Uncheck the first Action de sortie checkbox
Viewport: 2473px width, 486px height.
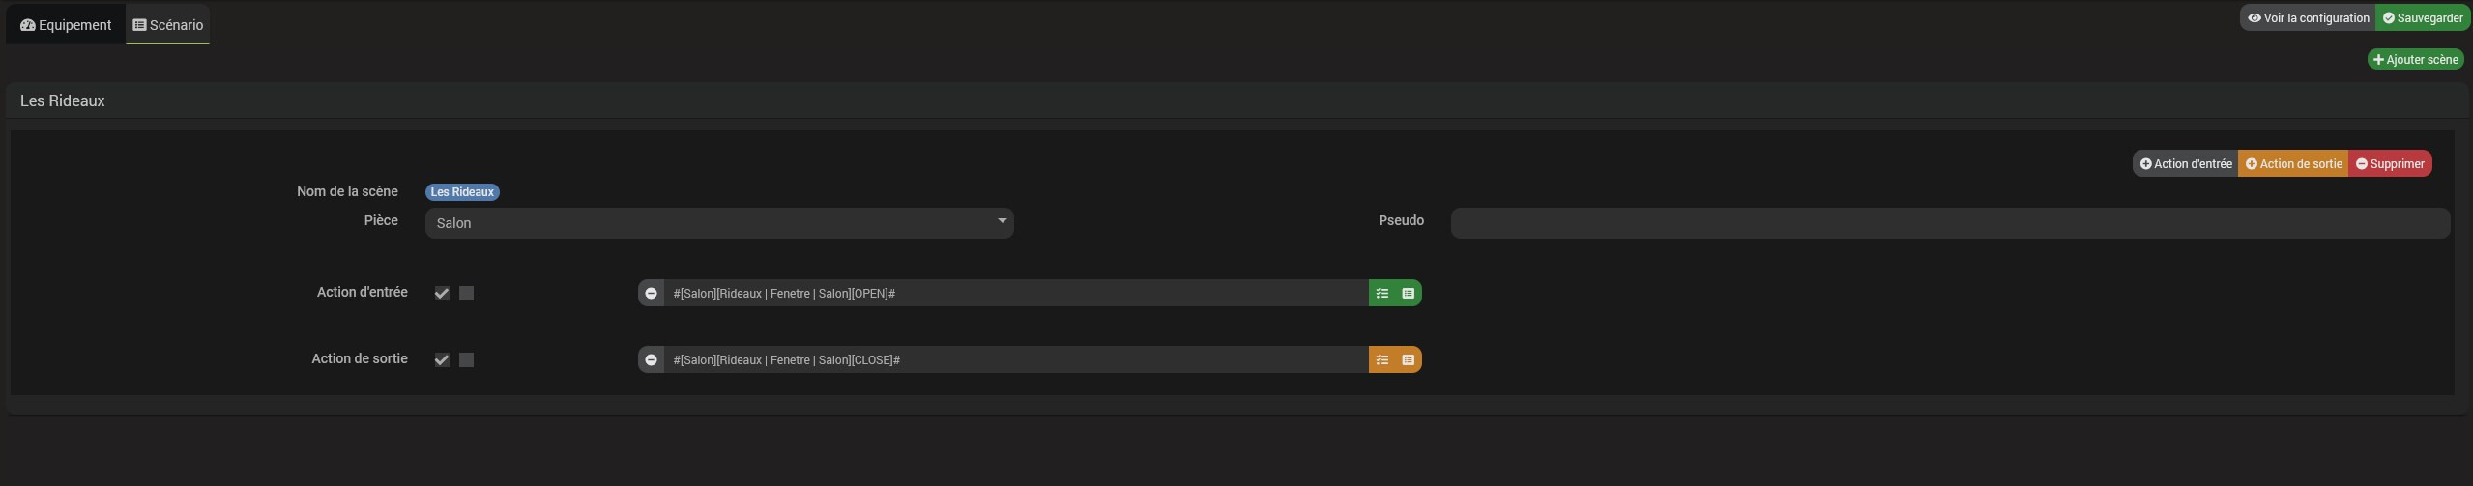(x=442, y=359)
